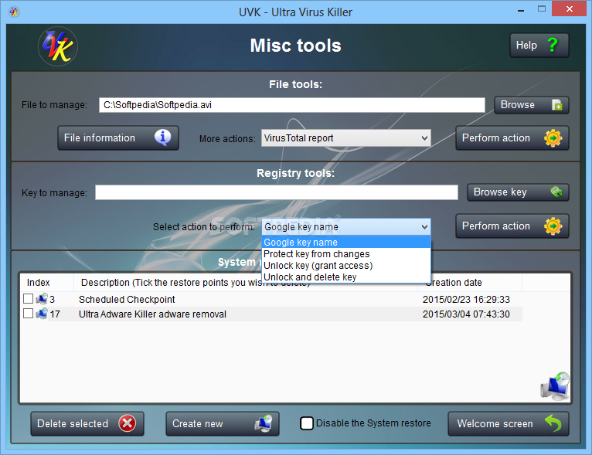Image resolution: width=592 pixels, height=455 pixels.
Task: Click the blue info icon on File information
Action: pos(163,138)
